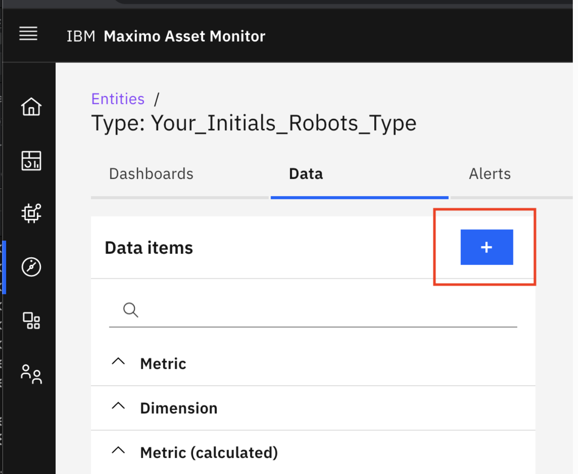Image resolution: width=578 pixels, height=474 pixels.
Task: Collapse the Metric (calculated) section chevron
Action: pyautogui.click(x=118, y=450)
